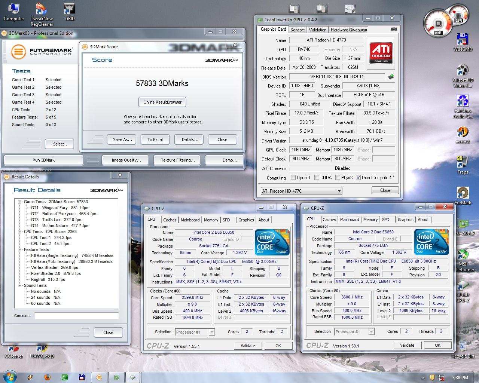Viewport: 479px width, 383px height.
Task: Click the 3DMark03 taskbar button
Action: coord(99,377)
